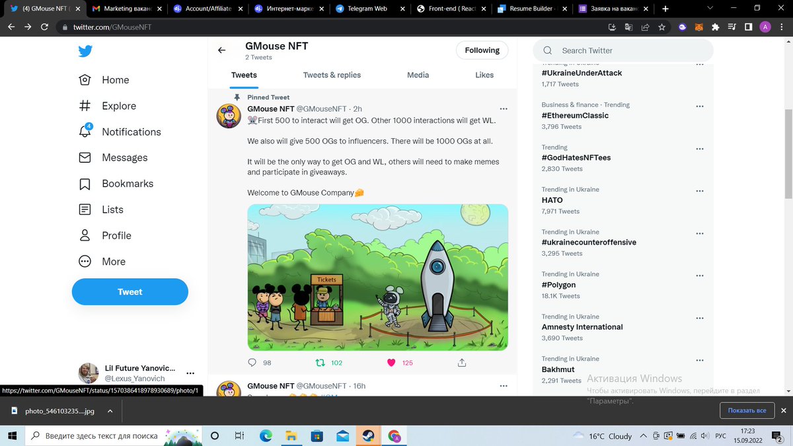793x446 pixels.
Task: Open More menu in the sidebar
Action: (102, 262)
